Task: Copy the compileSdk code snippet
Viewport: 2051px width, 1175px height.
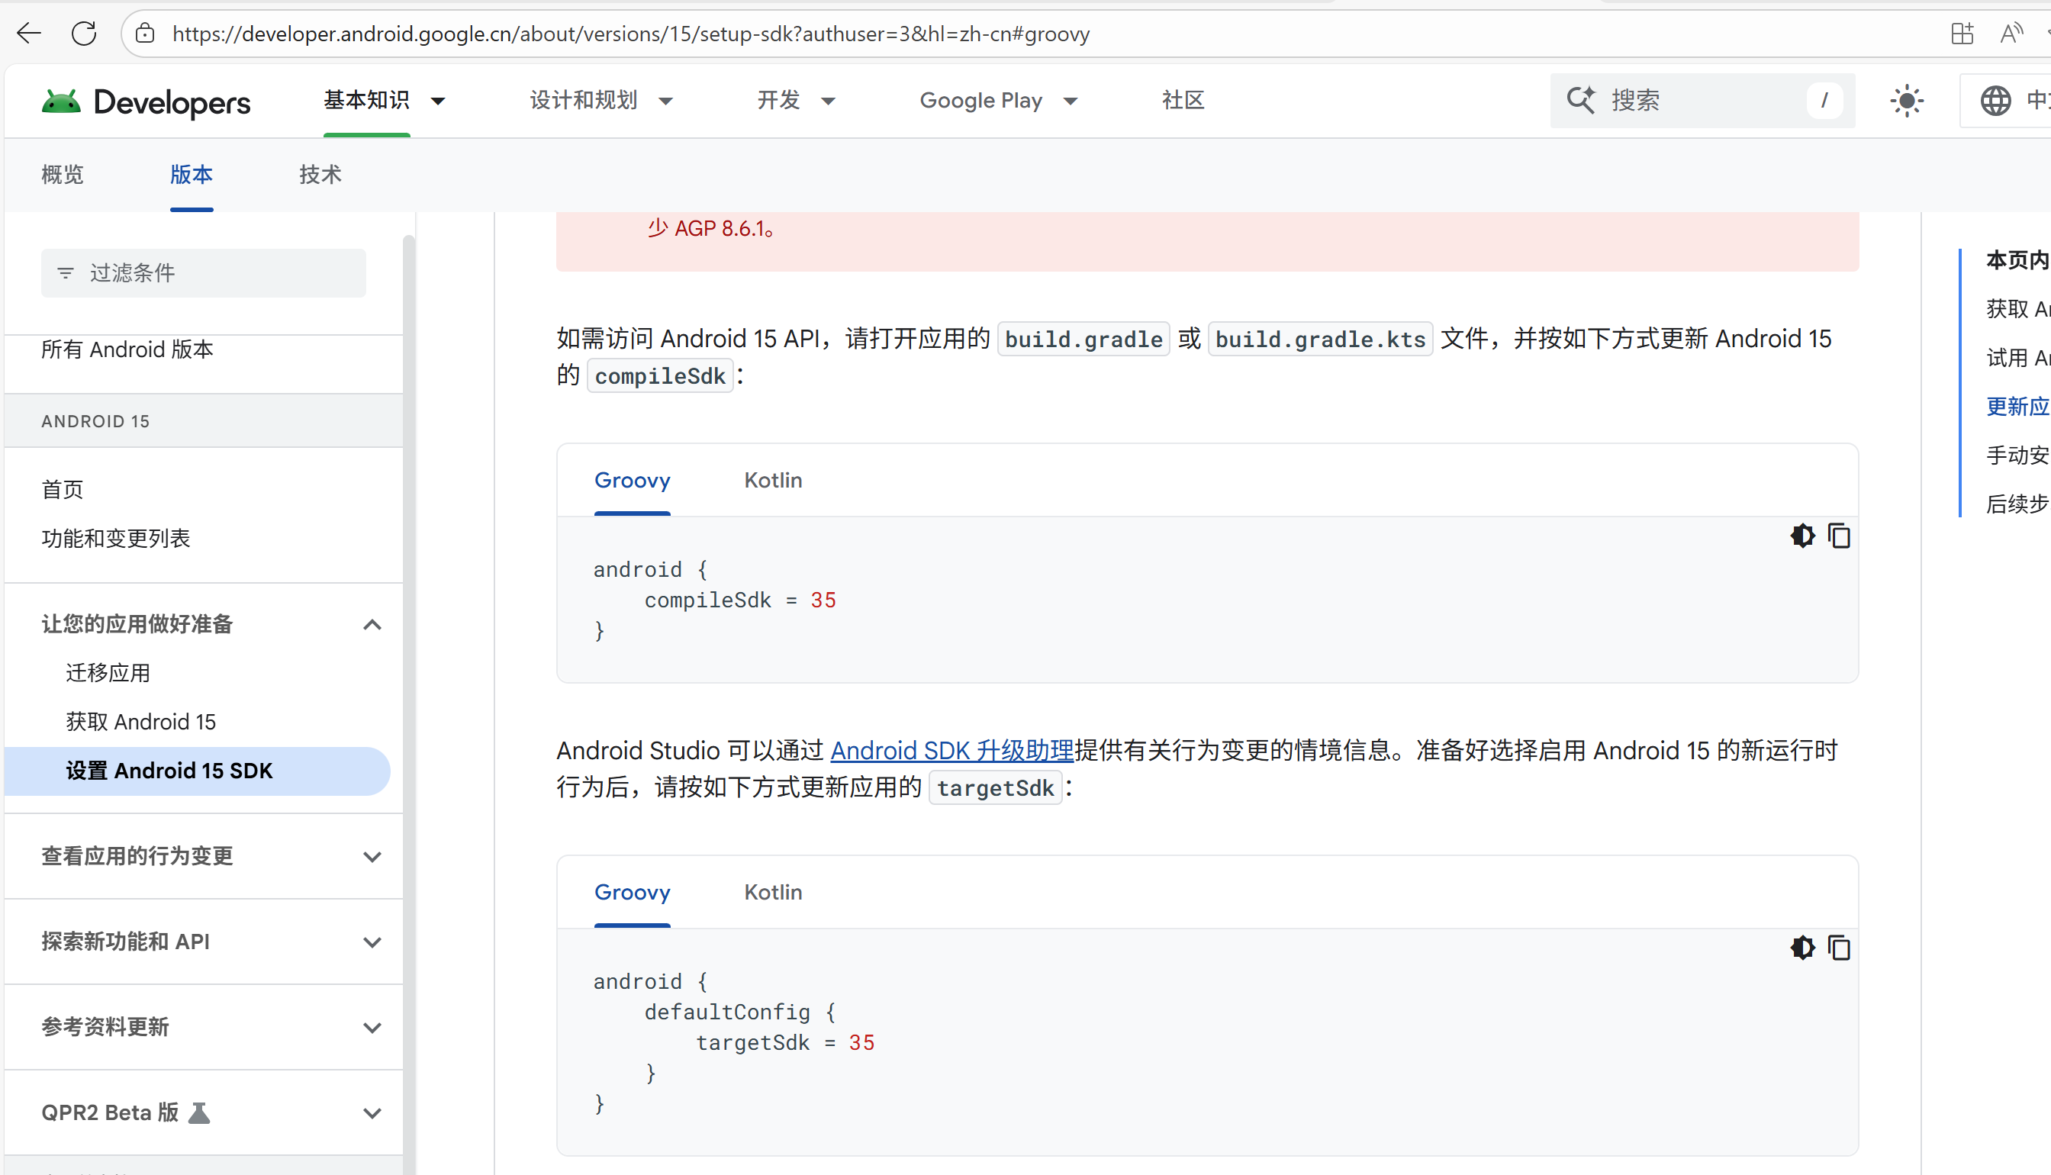Action: 1839,536
